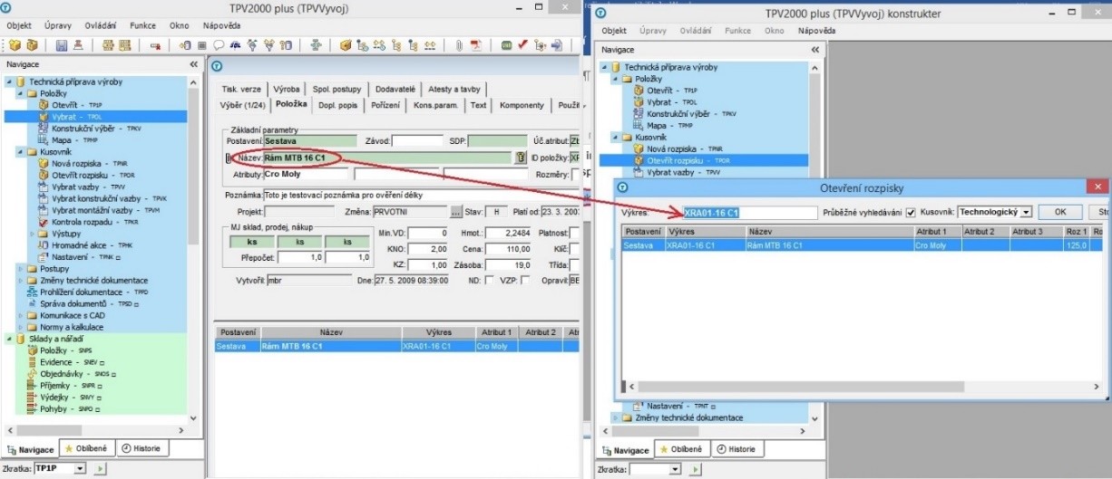
Task: Click the Závod input field
Action: (417, 140)
